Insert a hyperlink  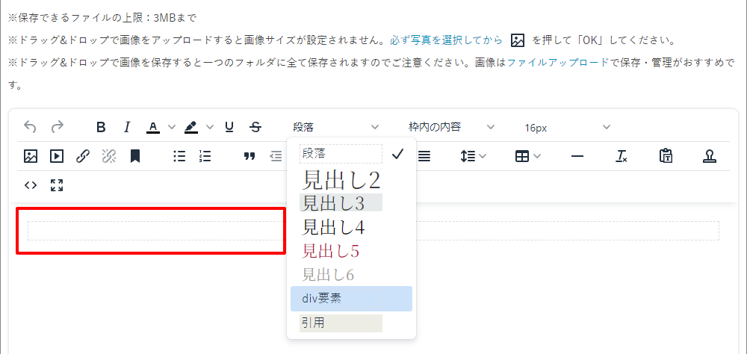pyautogui.click(x=83, y=156)
